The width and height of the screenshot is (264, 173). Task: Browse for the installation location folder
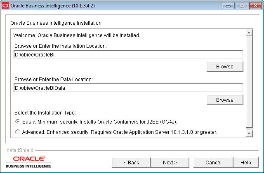[x=225, y=67]
